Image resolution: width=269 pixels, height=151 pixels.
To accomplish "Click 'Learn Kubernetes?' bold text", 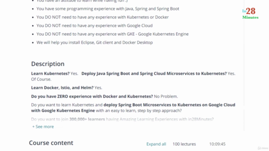I will pyautogui.click(x=50, y=73).
